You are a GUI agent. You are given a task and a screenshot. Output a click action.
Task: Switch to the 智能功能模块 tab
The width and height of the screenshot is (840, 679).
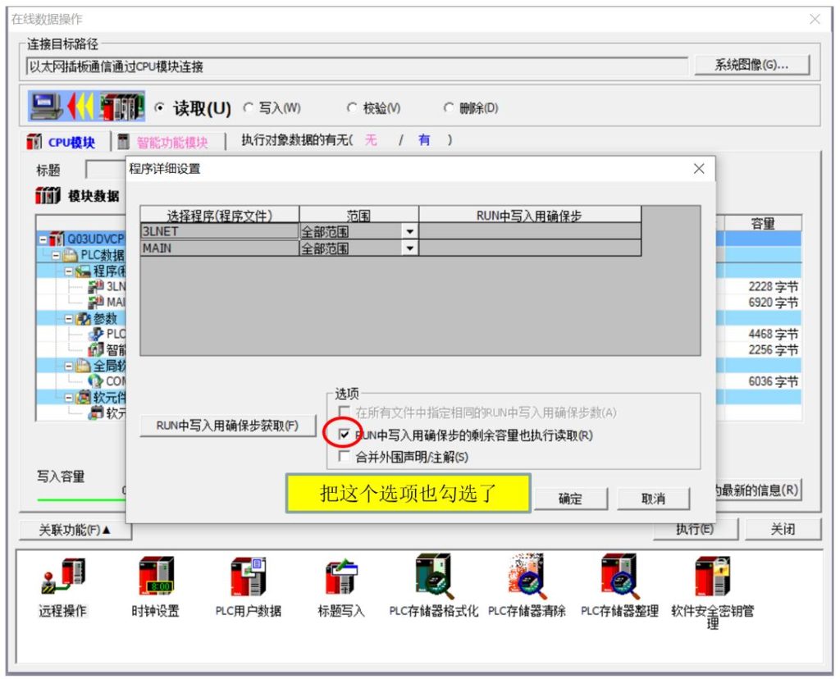tap(164, 143)
